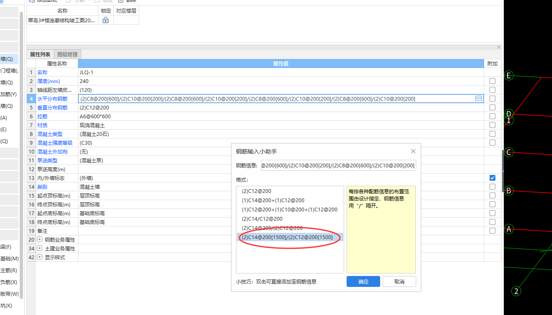552x315 pixels.
Task: Tick the 附加 checkbox for 拉筋
Action: (492, 116)
